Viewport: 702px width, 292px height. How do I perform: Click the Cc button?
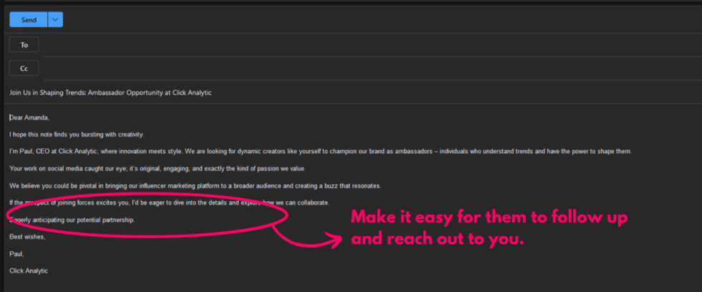point(24,69)
